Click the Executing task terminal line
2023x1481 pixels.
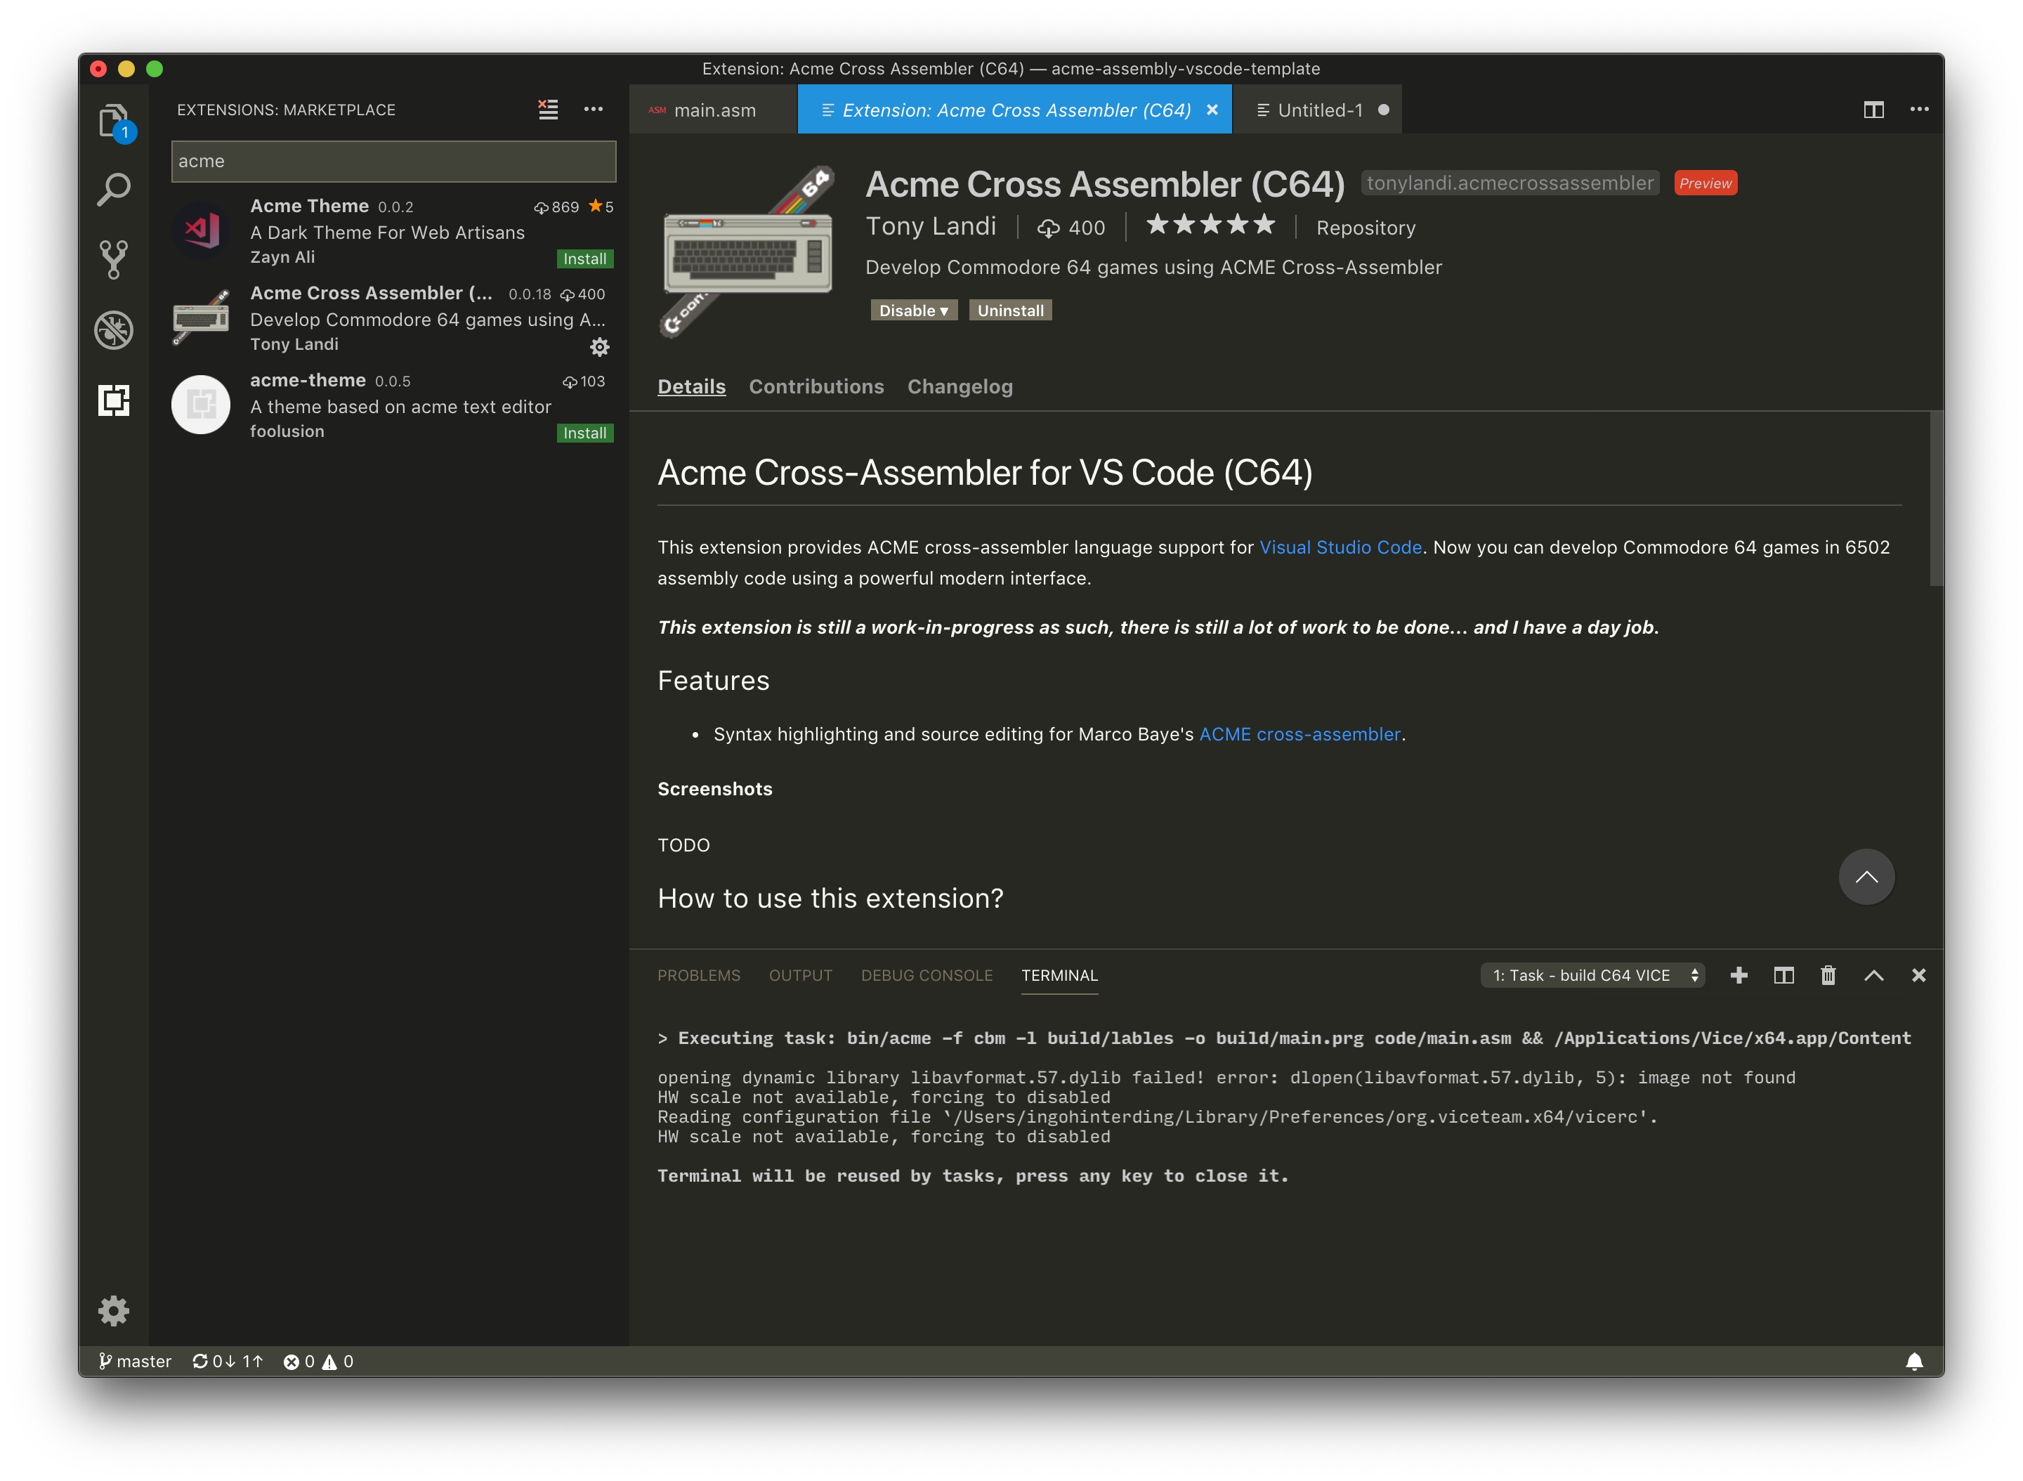click(1285, 1038)
